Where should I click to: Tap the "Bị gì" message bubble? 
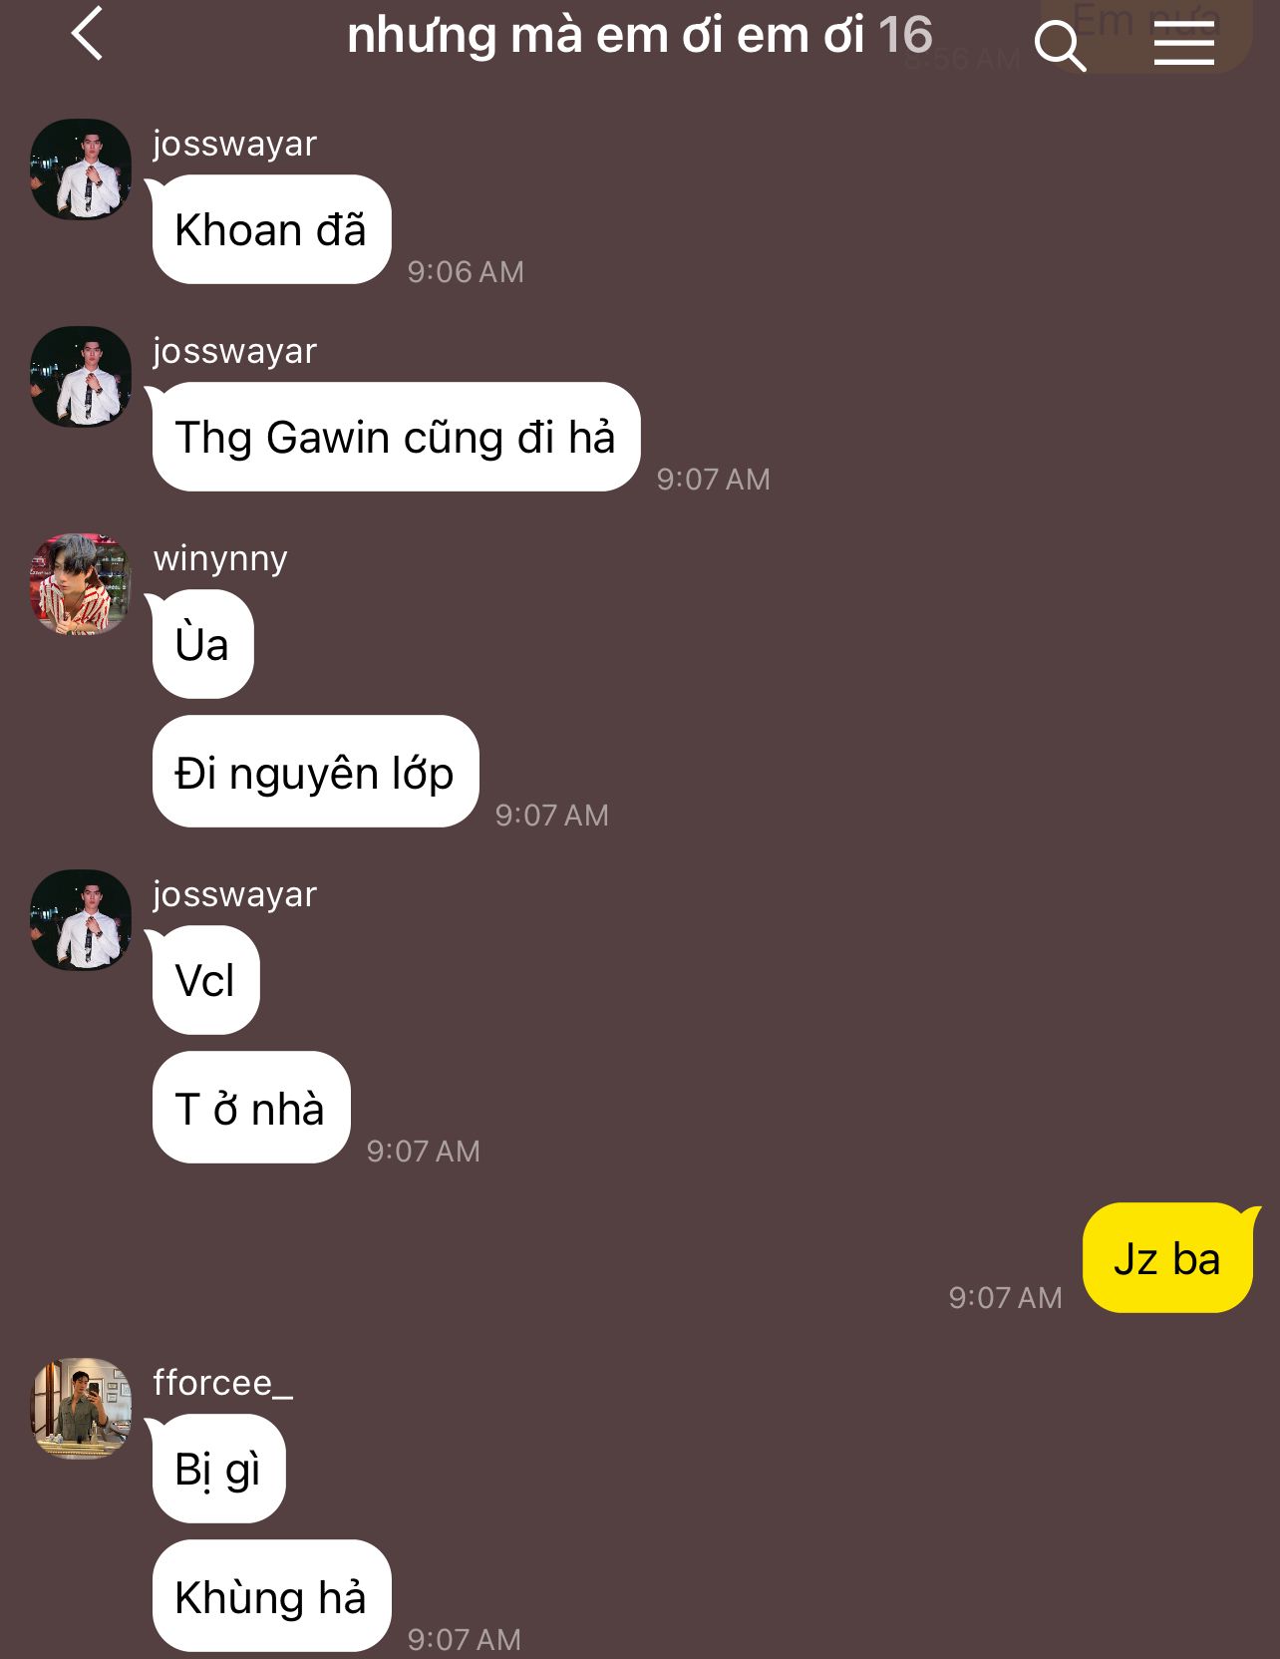pyautogui.click(x=218, y=1469)
